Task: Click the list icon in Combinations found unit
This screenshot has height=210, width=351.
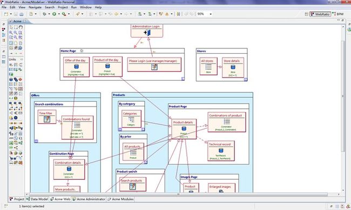Action: coord(77,125)
